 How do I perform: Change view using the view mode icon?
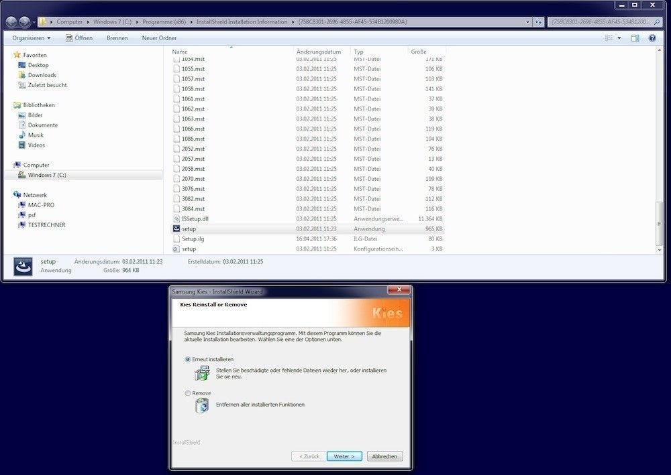click(609, 38)
